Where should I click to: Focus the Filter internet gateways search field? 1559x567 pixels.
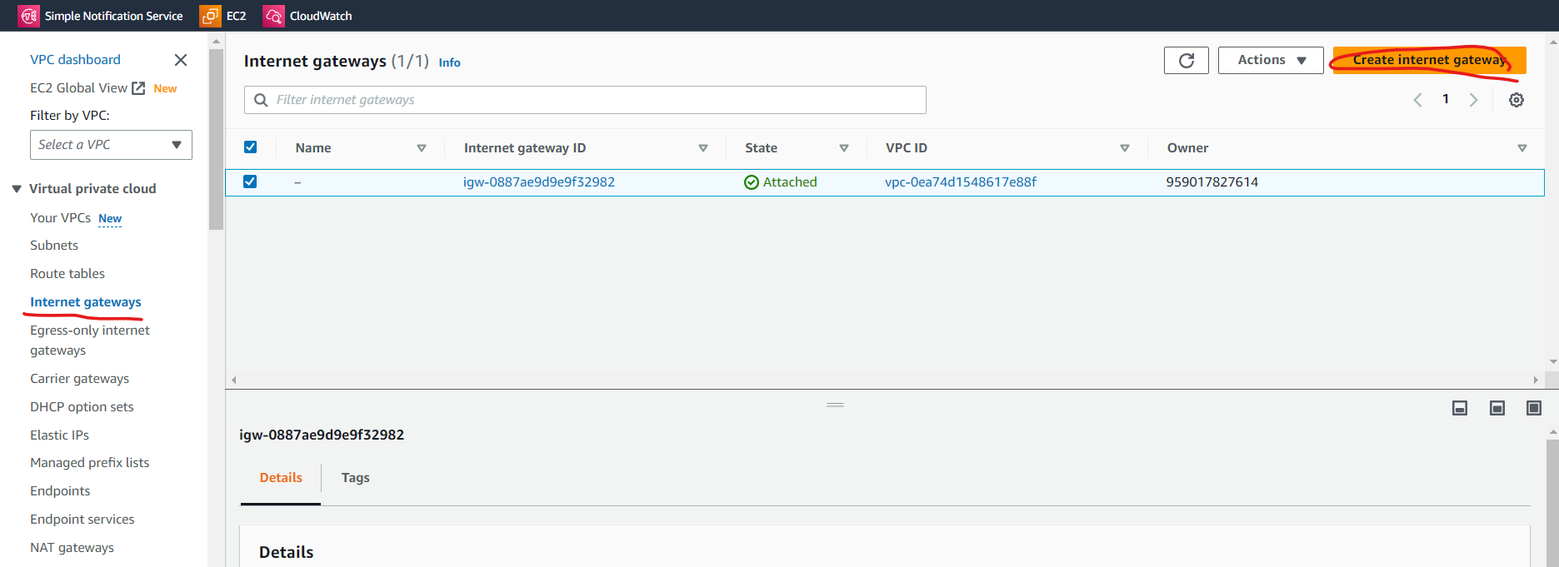click(x=585, y=100)
